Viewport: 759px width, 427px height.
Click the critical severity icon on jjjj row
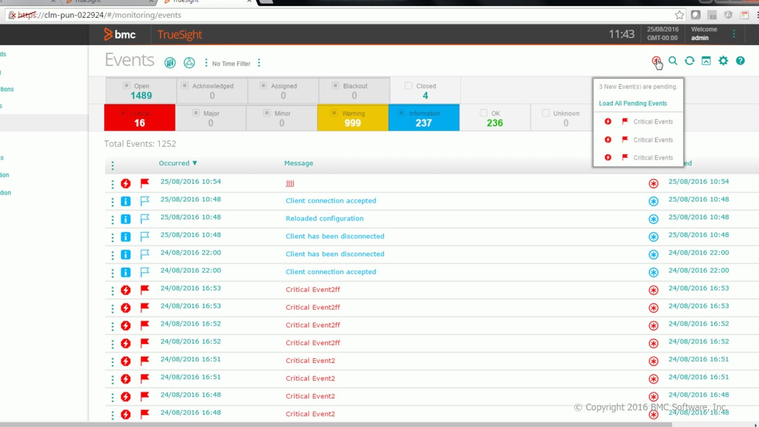pos(126,183)
